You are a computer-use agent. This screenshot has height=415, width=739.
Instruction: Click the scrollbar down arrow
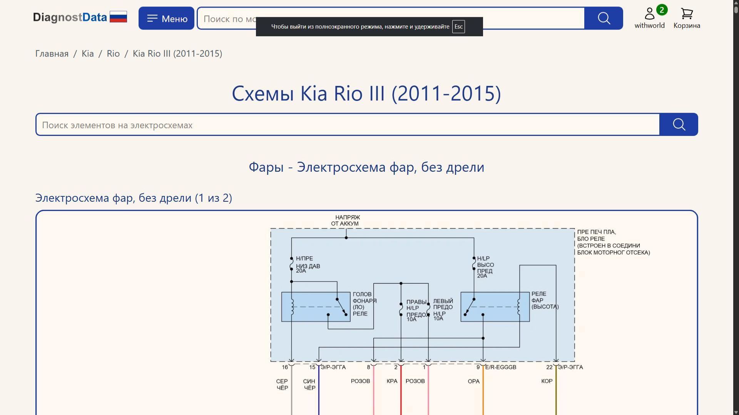(736, 412)
